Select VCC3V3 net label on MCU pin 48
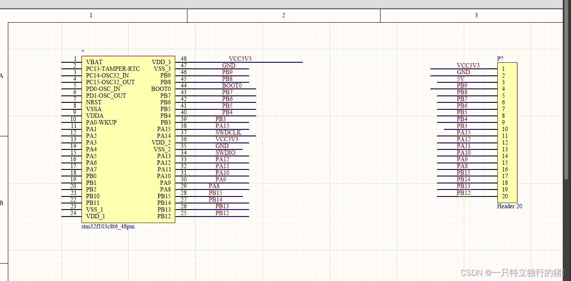 (x=240, y=59)
